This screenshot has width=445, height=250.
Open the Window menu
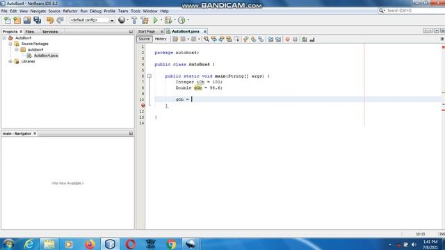click(x=150, y=11)
